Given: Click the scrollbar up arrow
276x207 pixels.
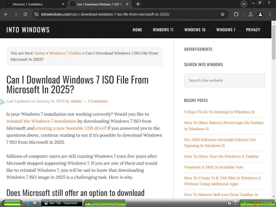Looking at the screenshot, I should (x=274, y=23).
